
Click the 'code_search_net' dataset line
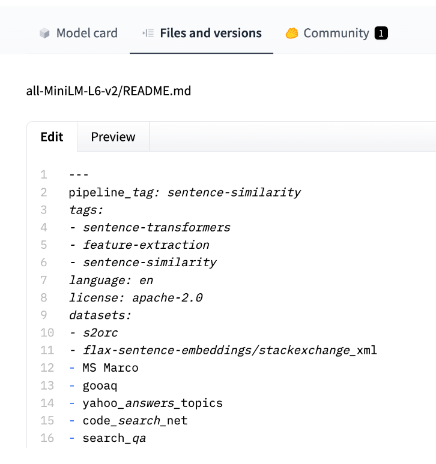click(x=135, y=421)
